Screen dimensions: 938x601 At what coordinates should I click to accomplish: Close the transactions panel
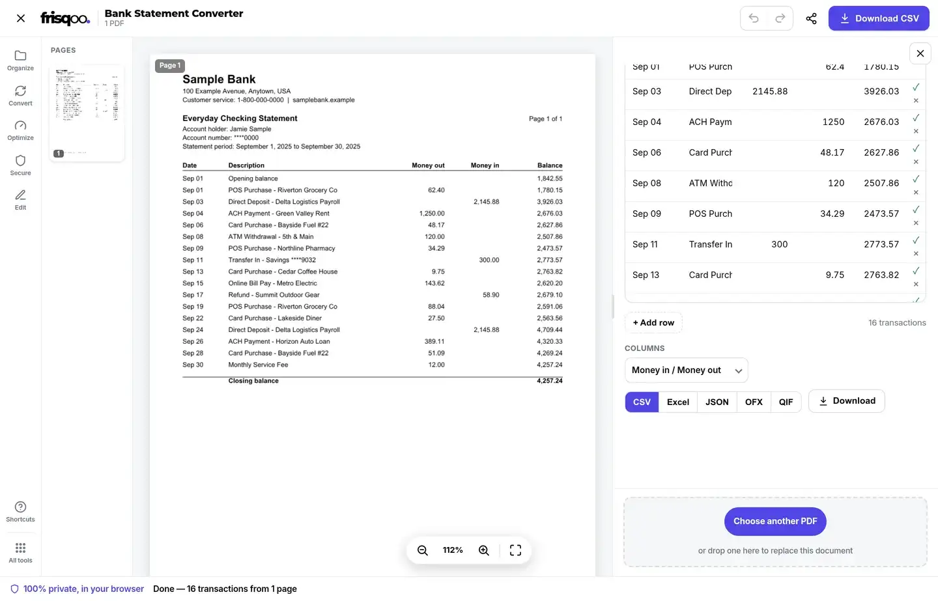coord(920,53)
